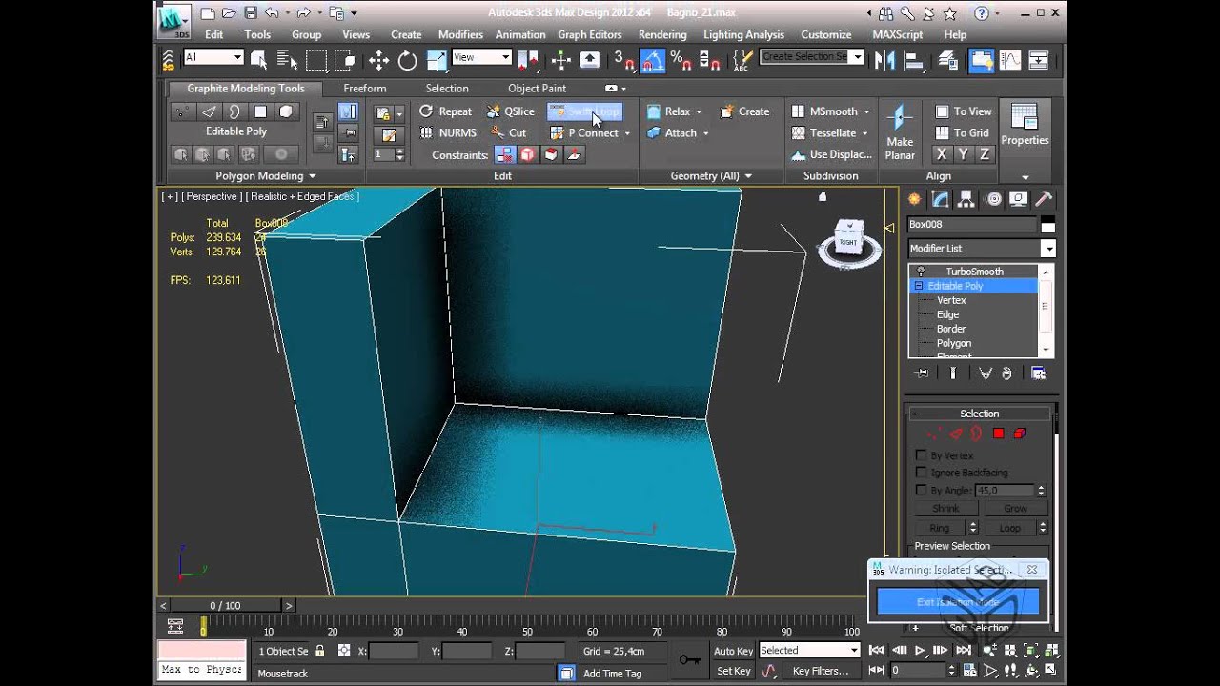Click Make Planar tool

(x=900, y=132)
